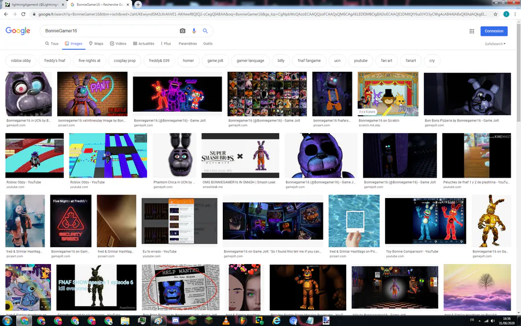The width and height of the screenshot is (521, 326).
Task: Click the address bar URL
Action: click(262, 14)
